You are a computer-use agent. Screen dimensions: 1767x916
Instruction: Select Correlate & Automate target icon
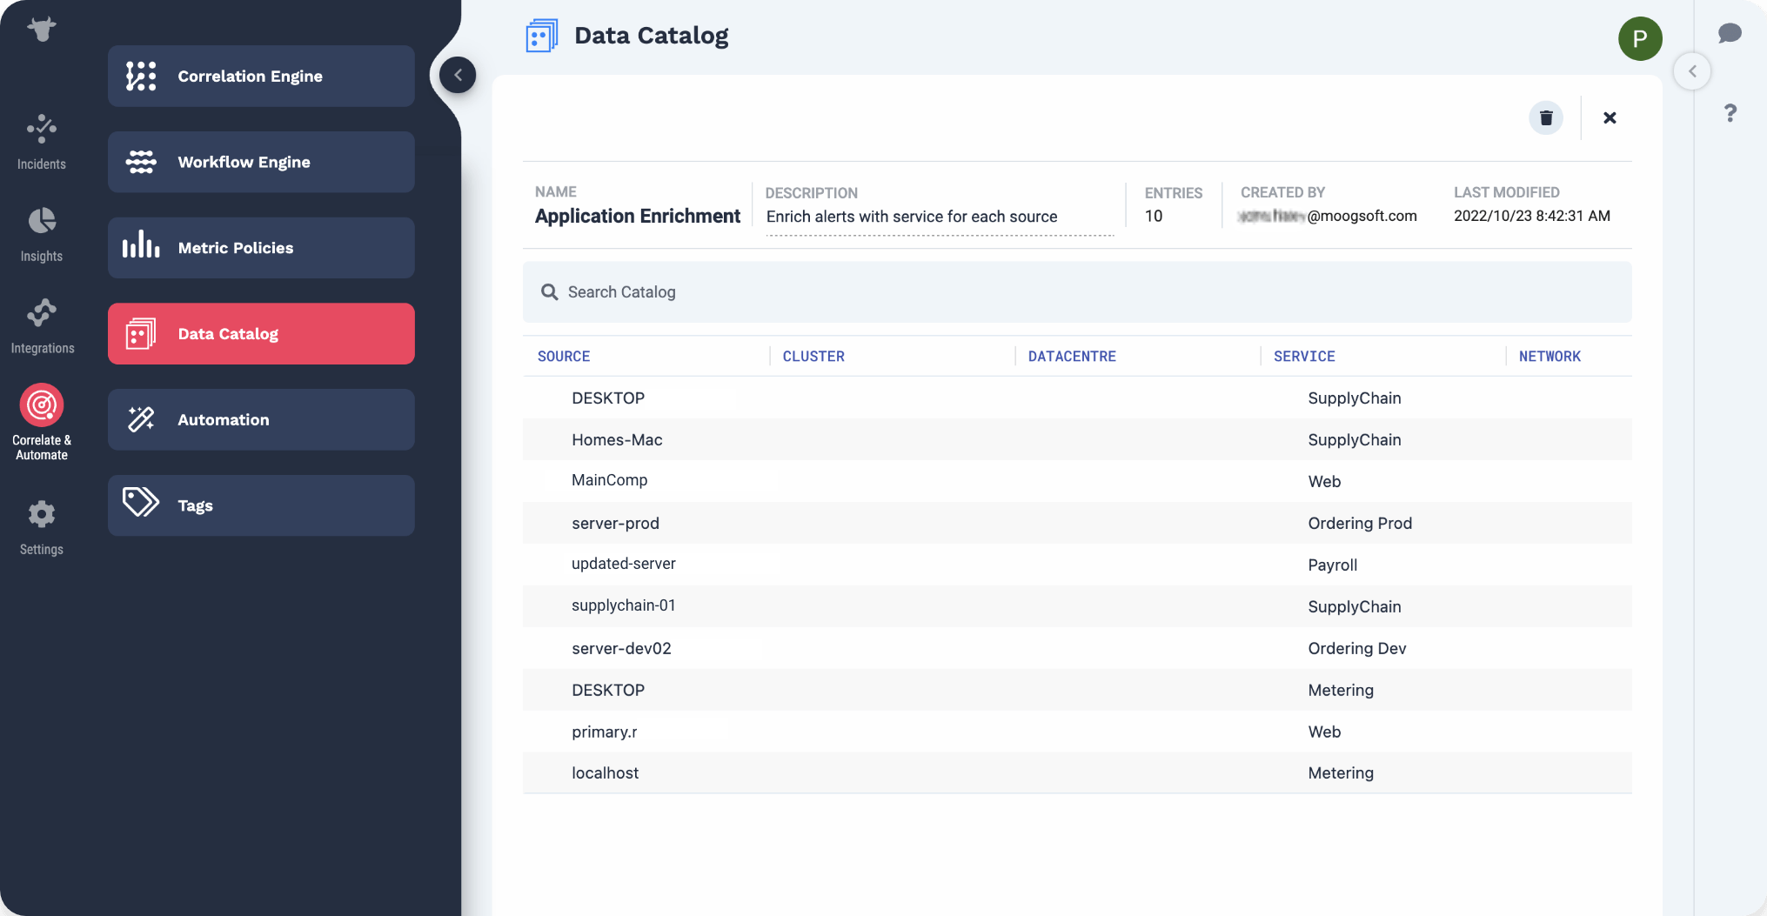tap(42, 405)
